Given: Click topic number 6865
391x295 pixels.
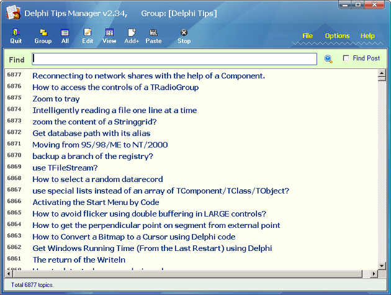Looking at the screenshot, I should point(14,212).
